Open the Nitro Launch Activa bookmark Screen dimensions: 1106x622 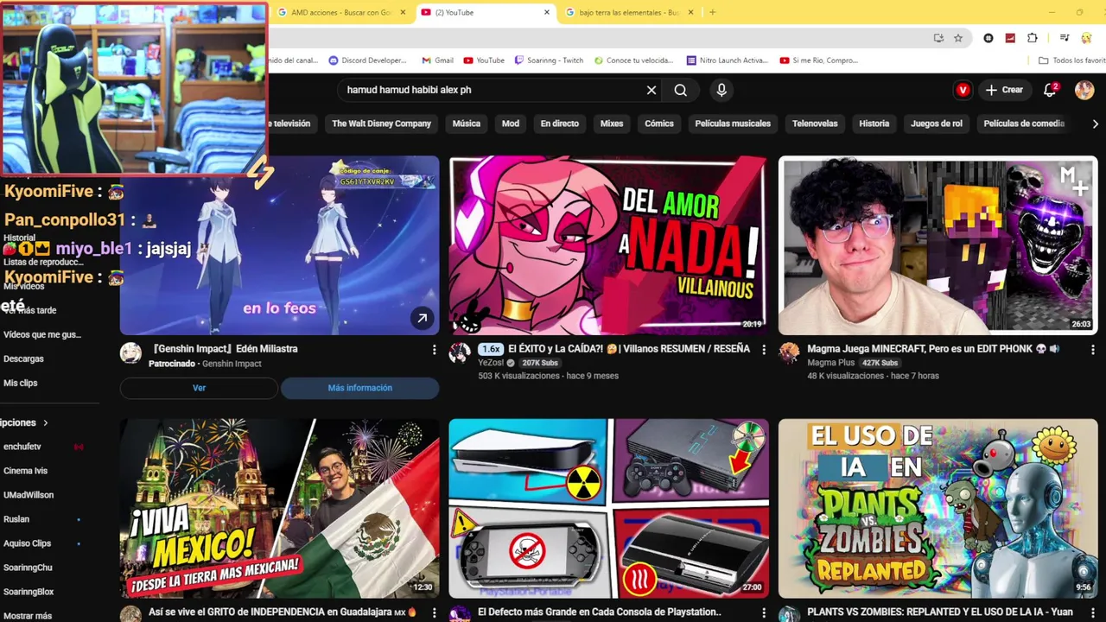[728, 60]
